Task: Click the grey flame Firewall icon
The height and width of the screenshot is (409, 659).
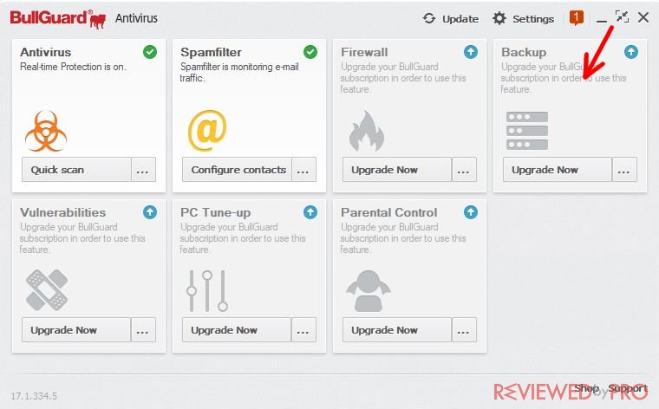Action: [x=367, y=131]
